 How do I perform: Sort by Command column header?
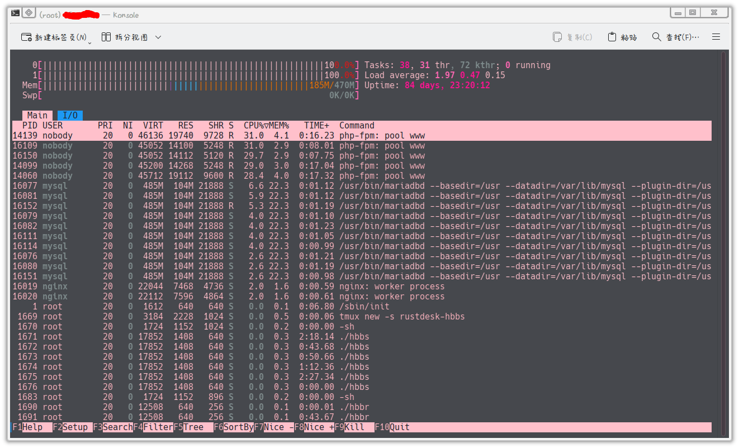pos(357,125)
